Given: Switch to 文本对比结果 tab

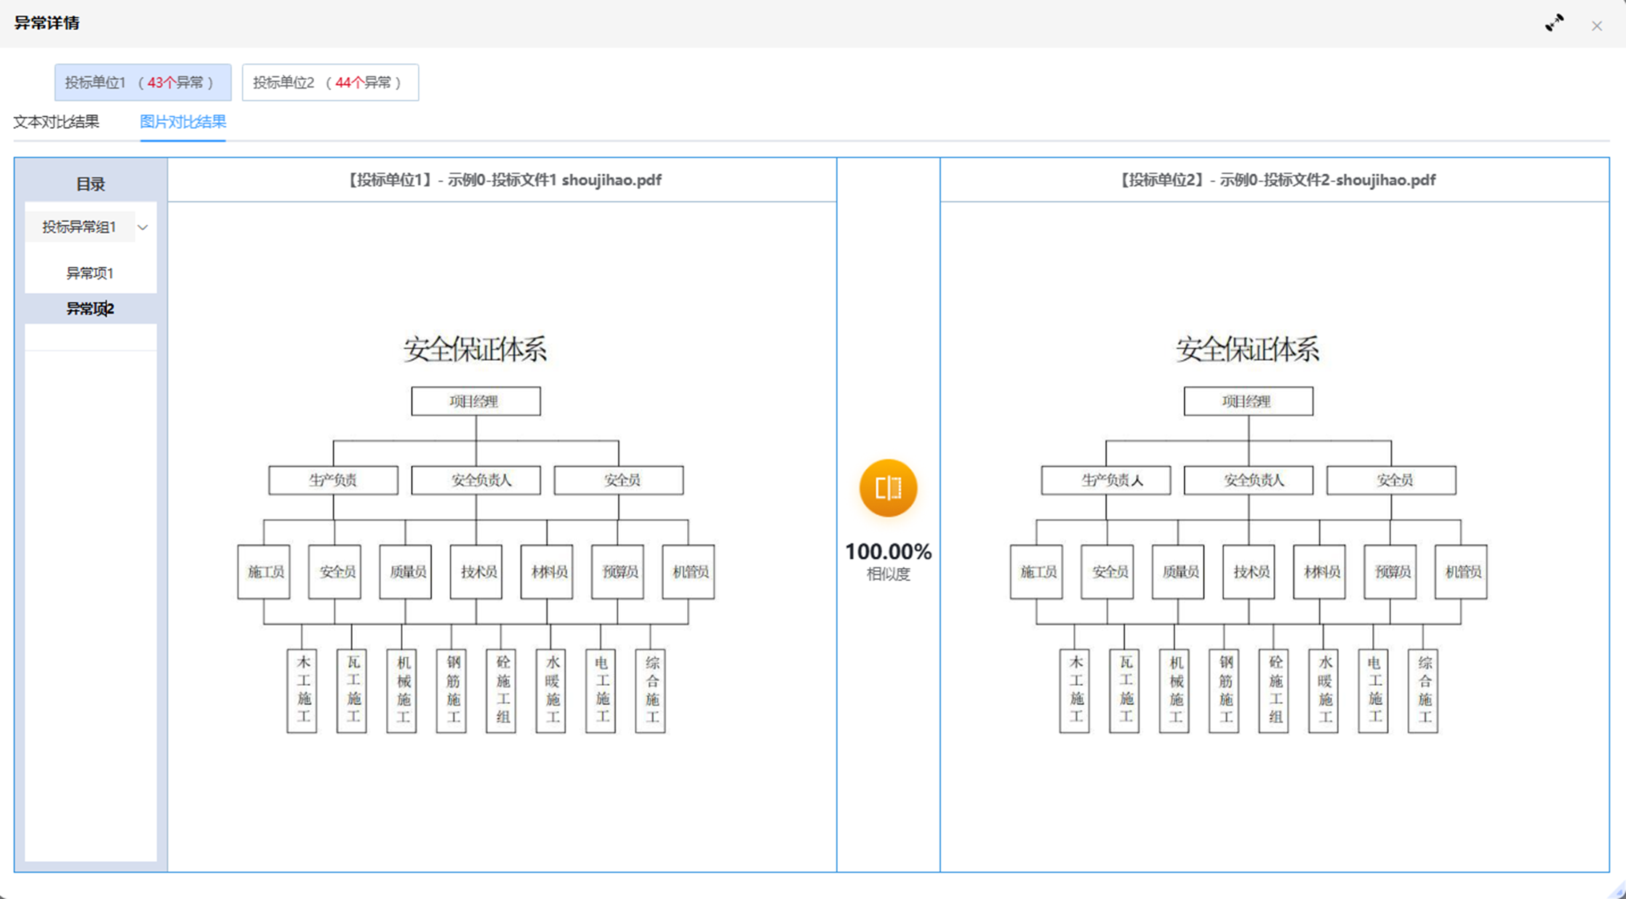Looking at the screenshot, I should (56, 121).
